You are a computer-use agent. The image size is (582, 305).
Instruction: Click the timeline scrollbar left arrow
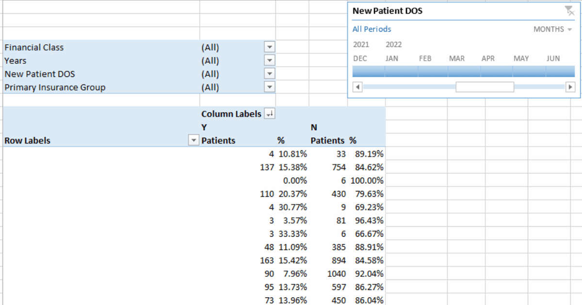(x=357, y=86)
